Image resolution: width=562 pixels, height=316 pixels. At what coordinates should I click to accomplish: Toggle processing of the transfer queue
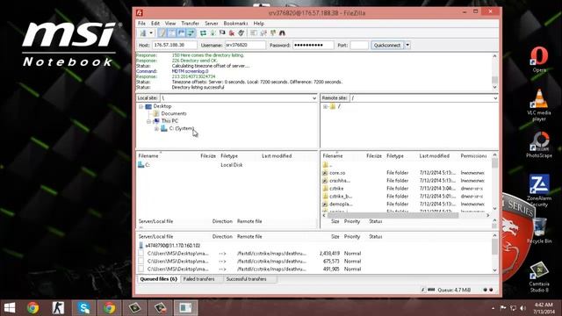tap(213, 33)
